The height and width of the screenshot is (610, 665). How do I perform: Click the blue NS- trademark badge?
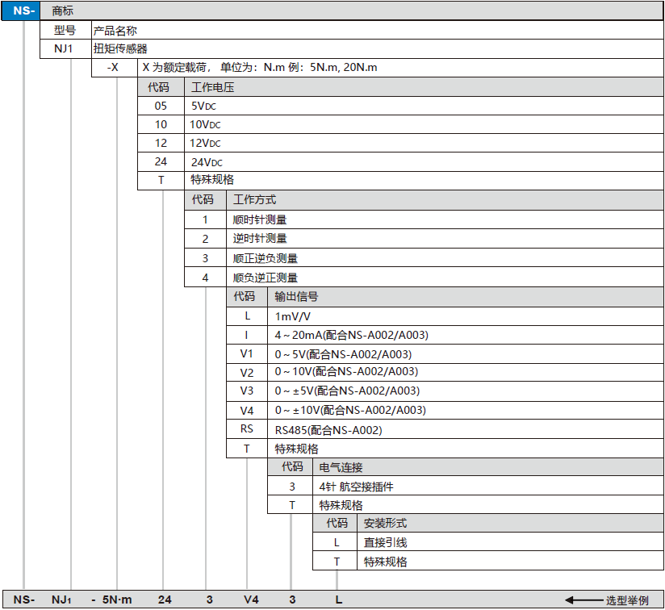23,11
